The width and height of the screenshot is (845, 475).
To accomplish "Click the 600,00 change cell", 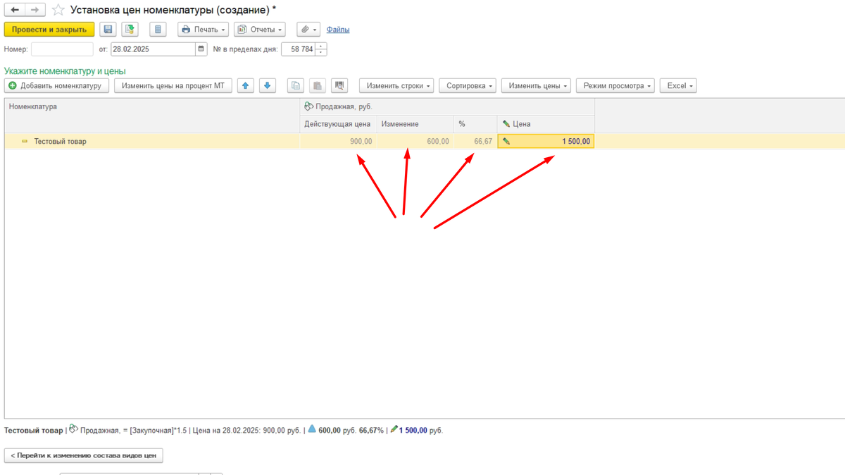I will click(415, 142).
